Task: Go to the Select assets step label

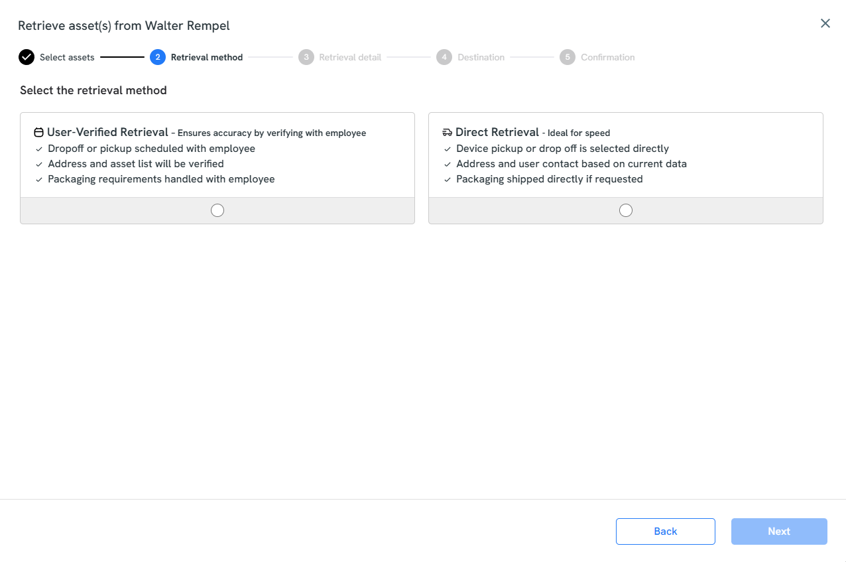Action: coord(67,57)
